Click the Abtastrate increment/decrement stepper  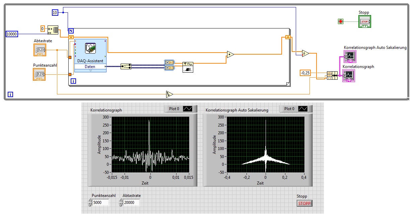(121, 202)
